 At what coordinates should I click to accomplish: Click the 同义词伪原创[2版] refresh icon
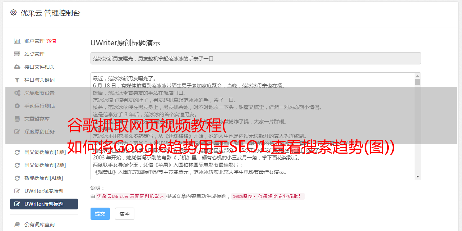pos(17,165)
